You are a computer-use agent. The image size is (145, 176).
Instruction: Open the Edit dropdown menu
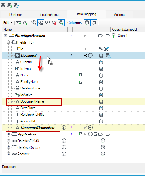(x=8, y=23)
